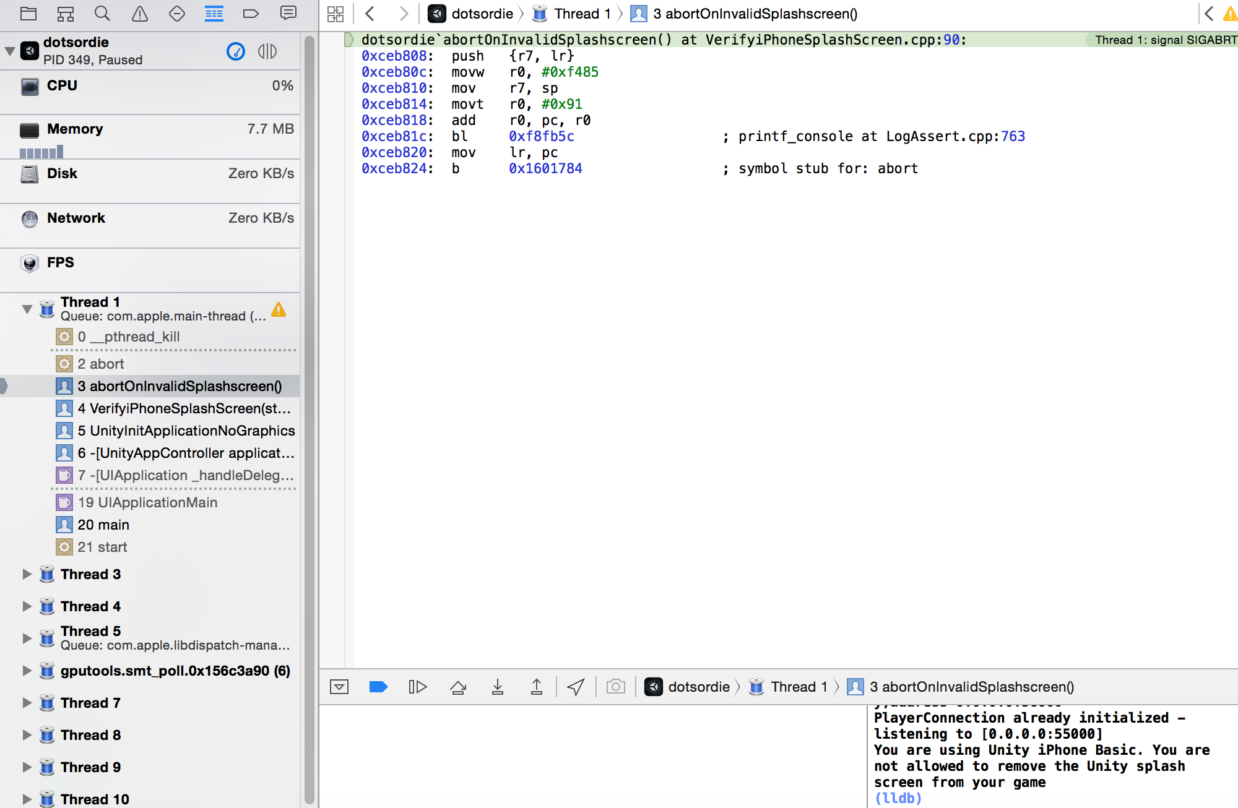Open the Breakpoint navigator icon

click(x=251, y=13)
